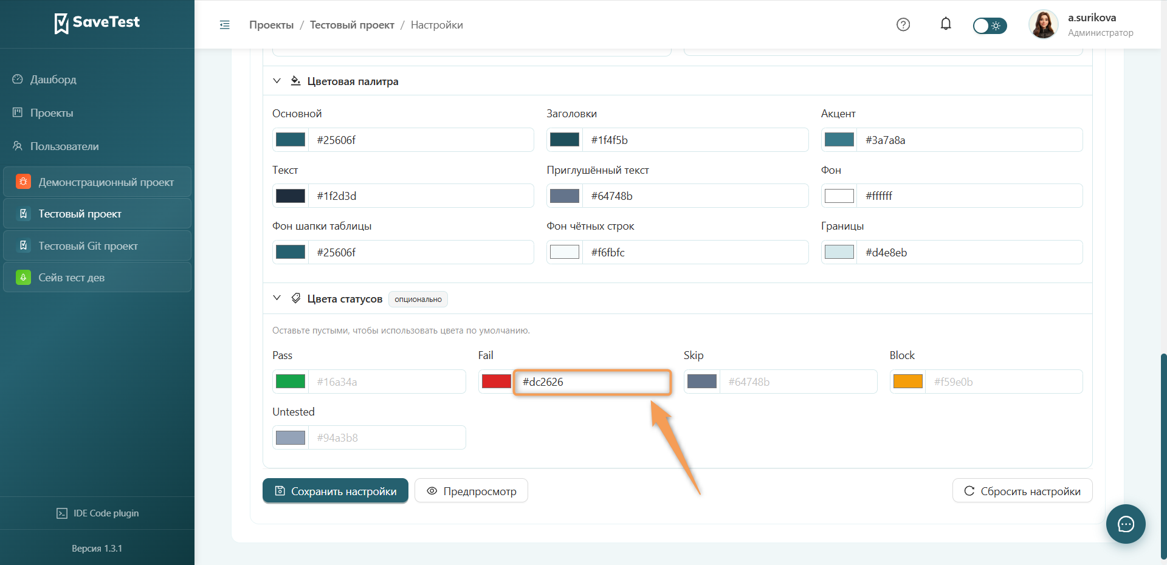The height and width of the screenshot is (565, 1167).
Task: Collapse the sidebar menu icon
Action: click(x=224, y=25)
